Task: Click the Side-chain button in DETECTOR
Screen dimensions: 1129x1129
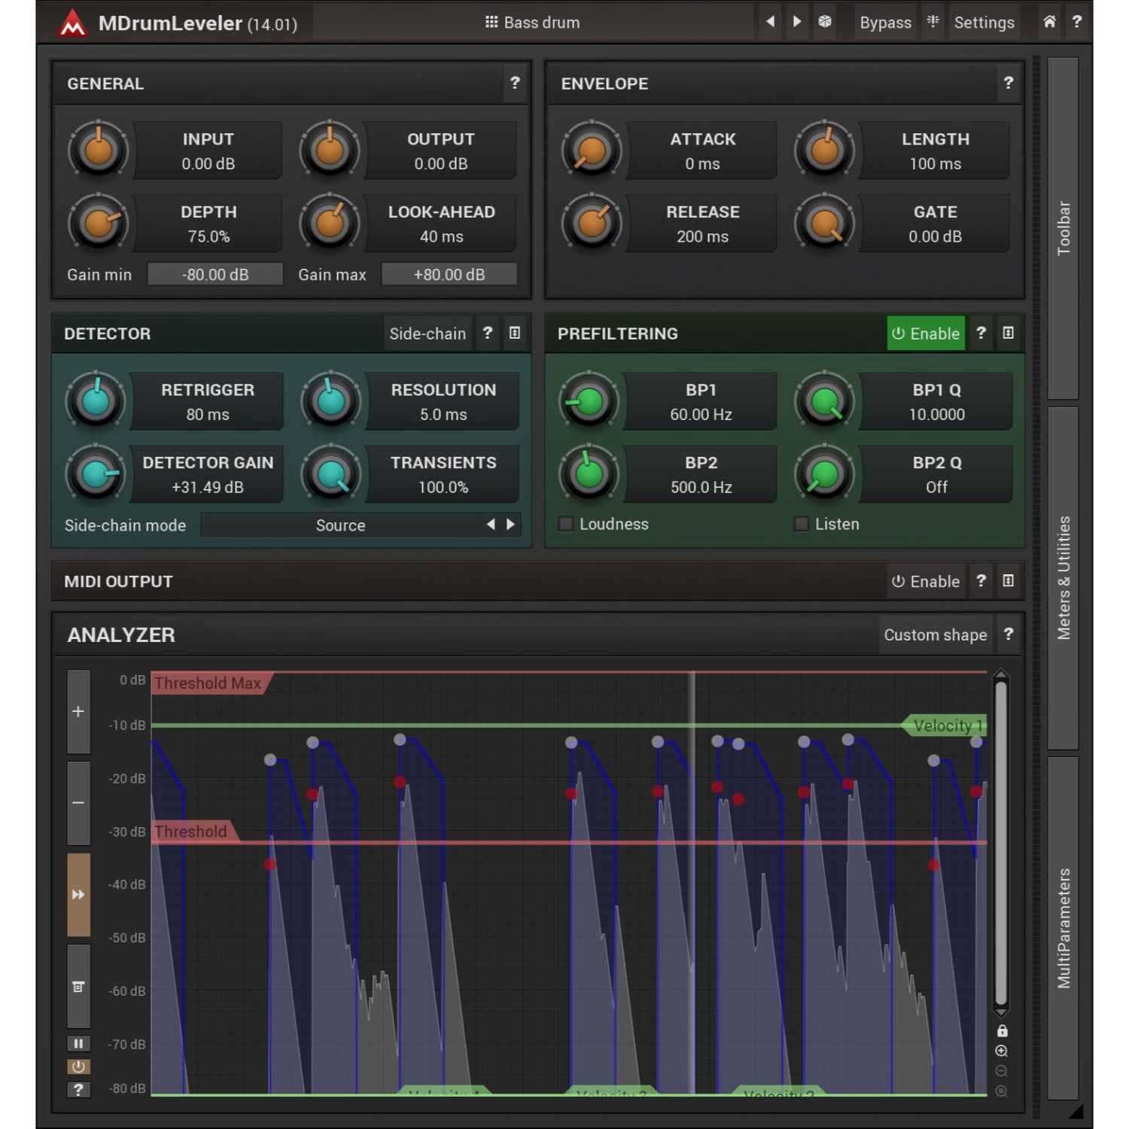Action: (428, 333)
